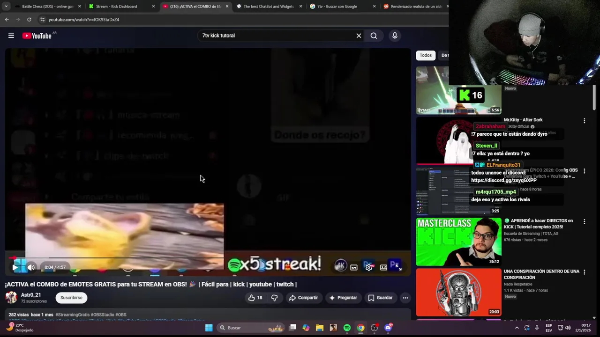Image resolution: width=600 pixels, height=337 pixels.
Task: Switch to theater mode
Action: (x=383, y=267)
